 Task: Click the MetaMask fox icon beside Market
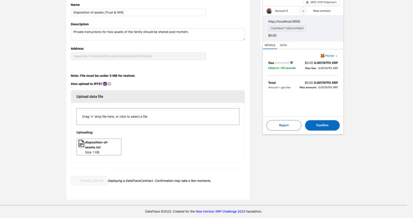pyautogui.click(x=322, y=56)
